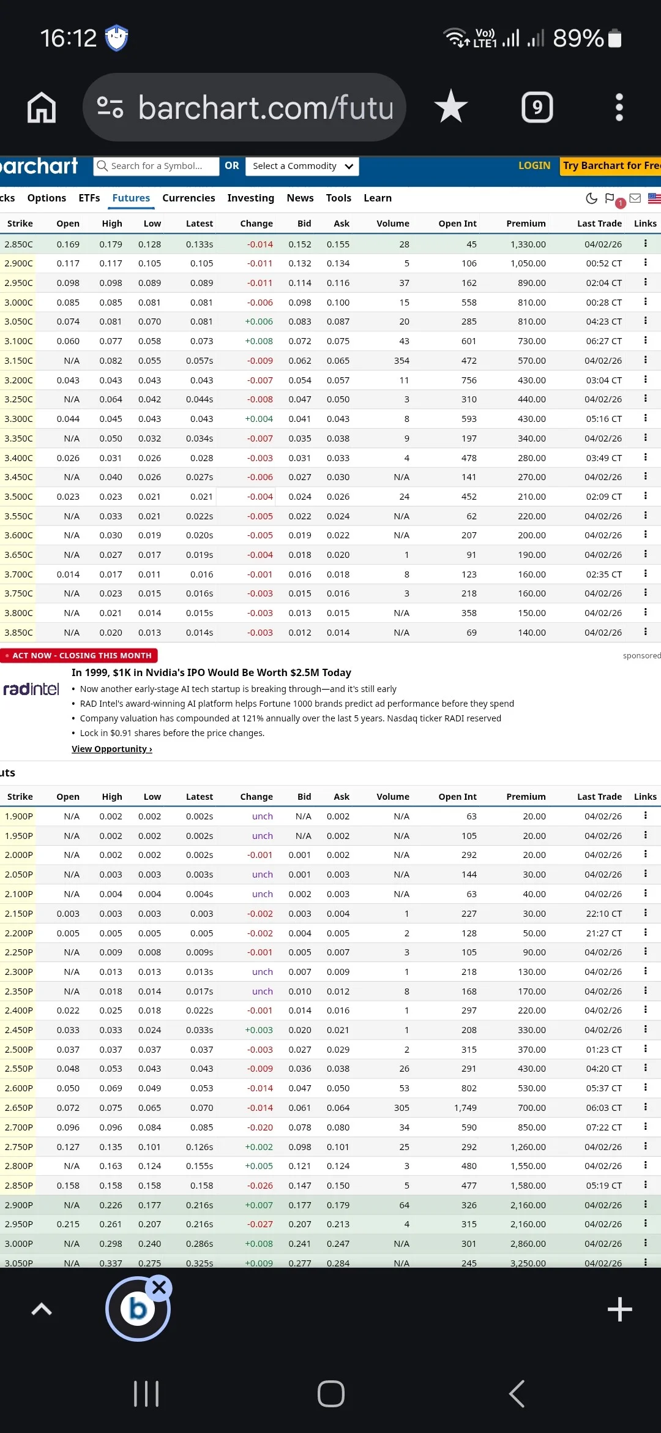The image size is (661, 1433).
Task: Click the LOGIN link
Action: (x=534, y=165)
